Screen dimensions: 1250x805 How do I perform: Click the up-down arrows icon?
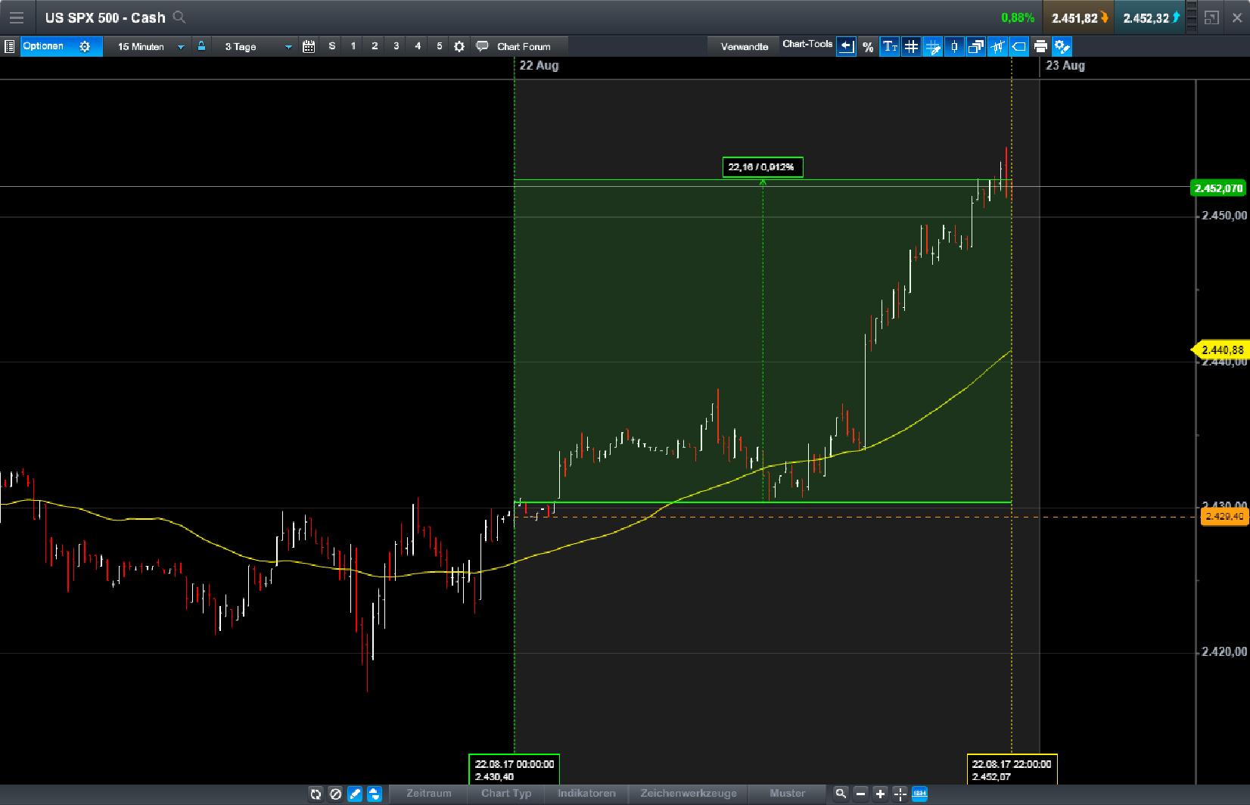tap(375, 794)
